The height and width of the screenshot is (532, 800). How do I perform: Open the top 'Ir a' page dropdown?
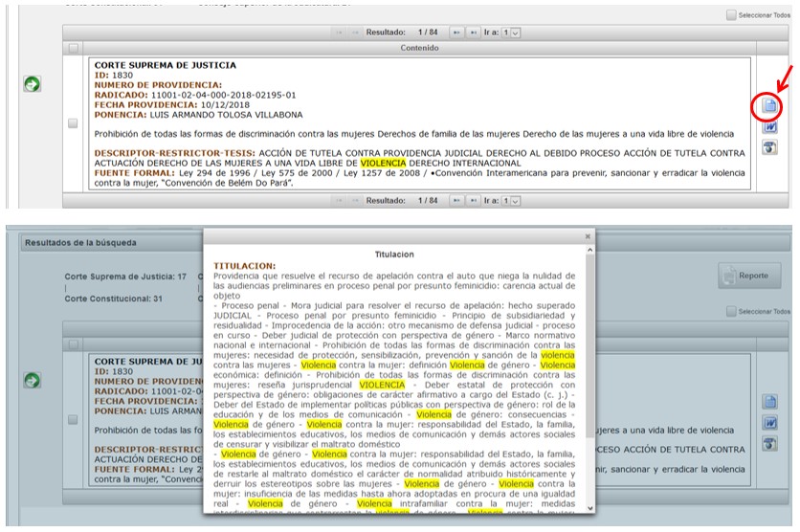pos(515,33)
